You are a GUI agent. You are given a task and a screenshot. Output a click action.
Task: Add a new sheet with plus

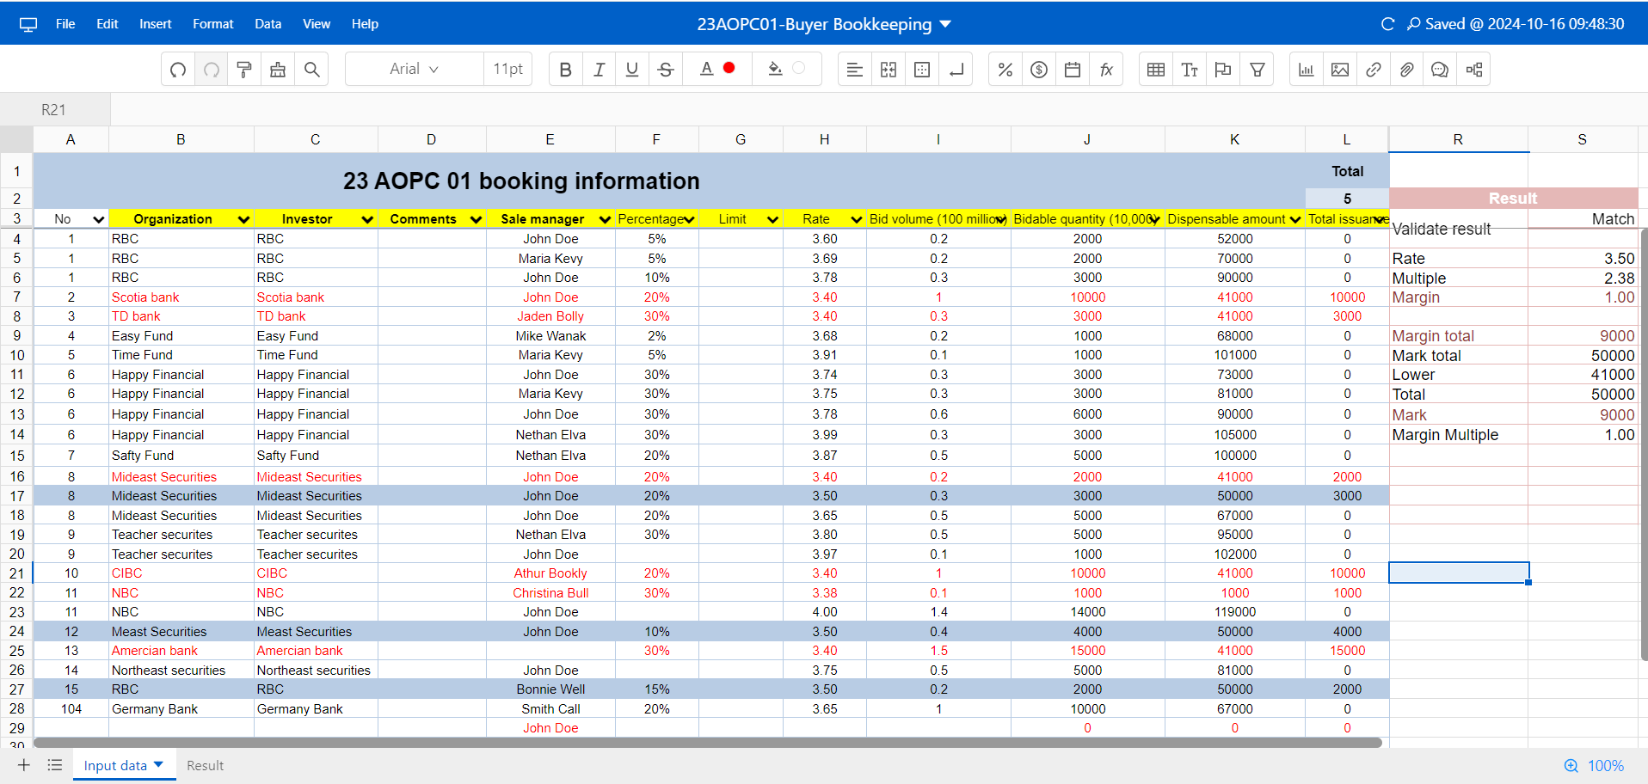point(24,765)
